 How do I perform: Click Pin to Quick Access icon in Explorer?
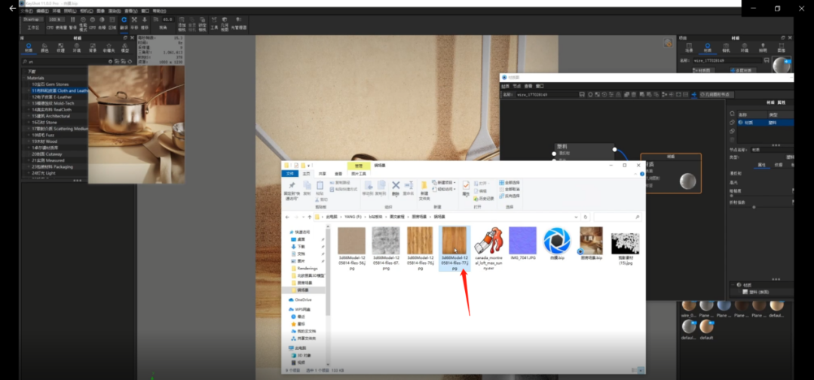click(292, 190)
